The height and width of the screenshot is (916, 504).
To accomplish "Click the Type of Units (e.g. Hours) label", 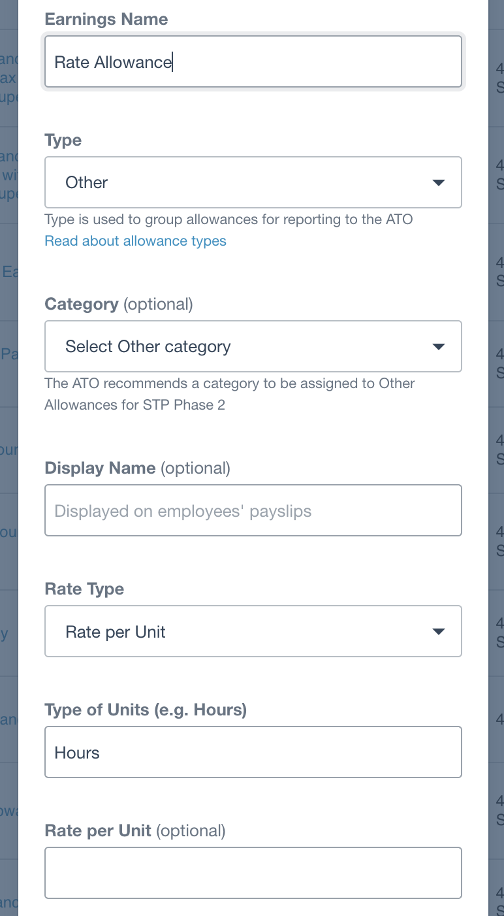I will tap(145, 710).
